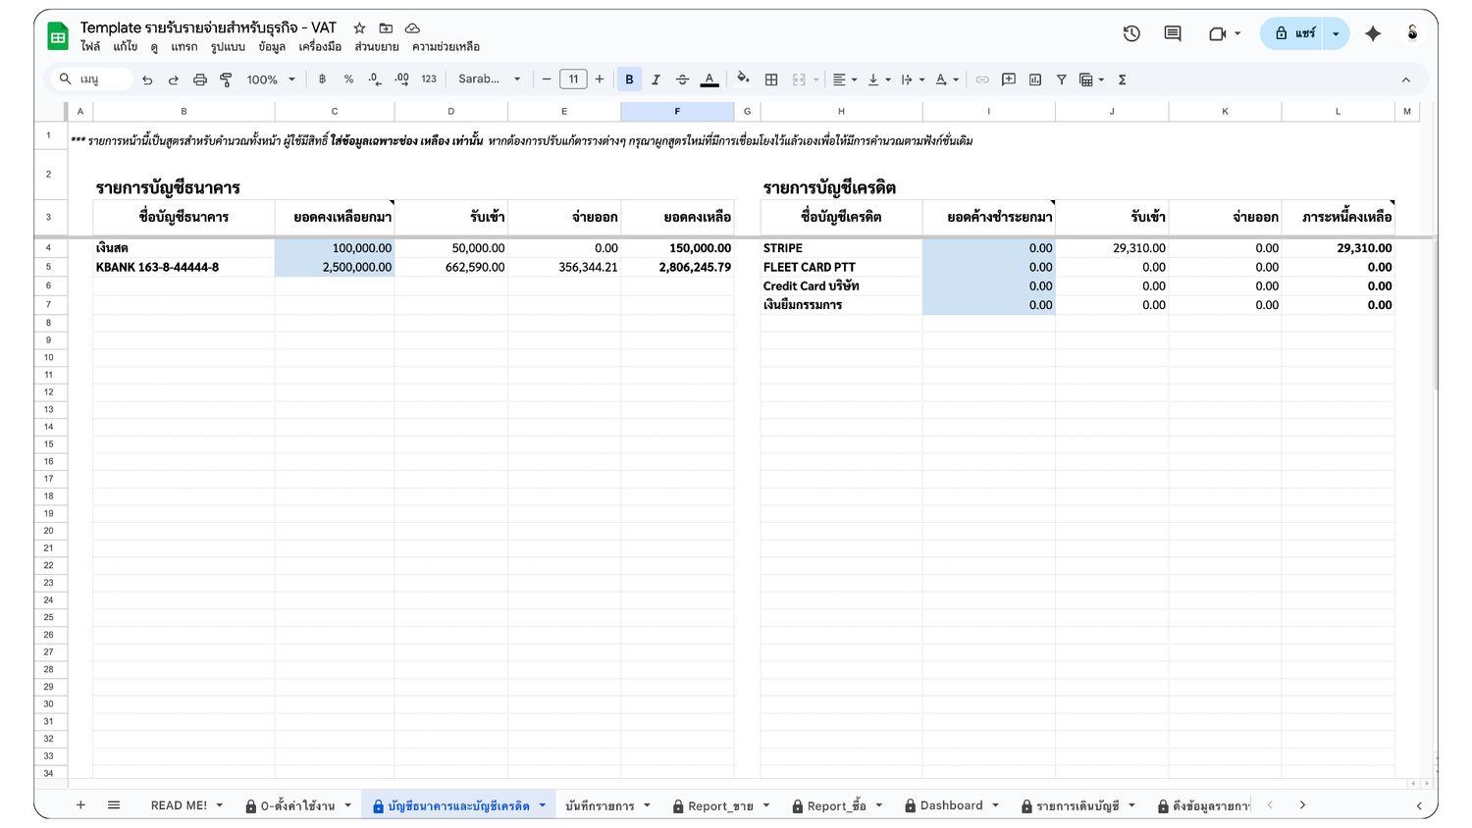Insert a comment from the toolbar

1009,79
